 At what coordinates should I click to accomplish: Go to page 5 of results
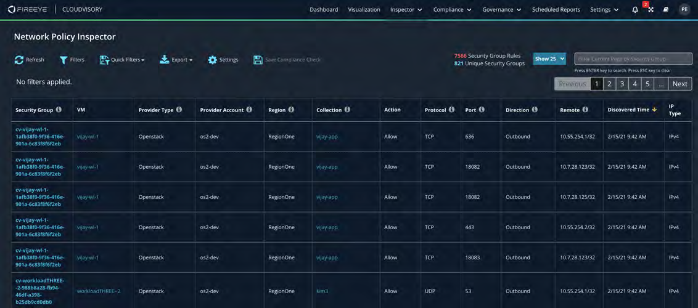click(647, 84)
